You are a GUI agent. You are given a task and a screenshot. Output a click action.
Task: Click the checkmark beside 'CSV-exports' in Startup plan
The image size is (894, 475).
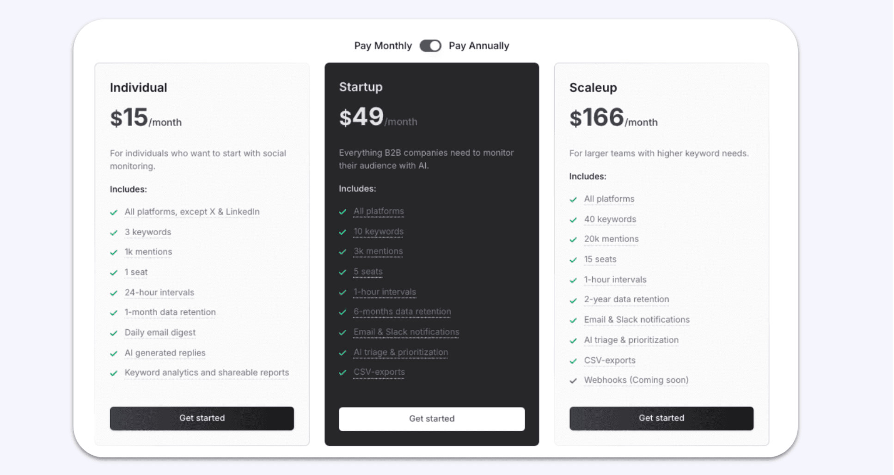coord(343,373)
